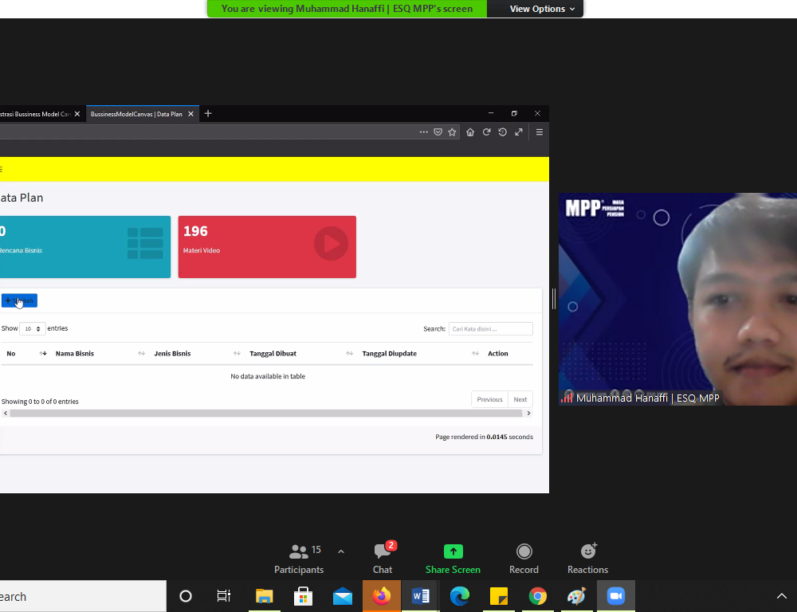
Task: Open the Zoom Participants panel
Action: (x=299, y=559)
